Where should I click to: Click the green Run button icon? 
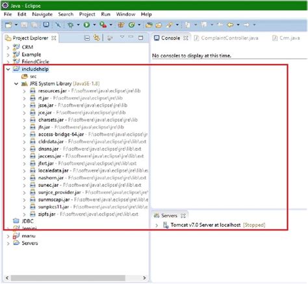click(87, 25)
